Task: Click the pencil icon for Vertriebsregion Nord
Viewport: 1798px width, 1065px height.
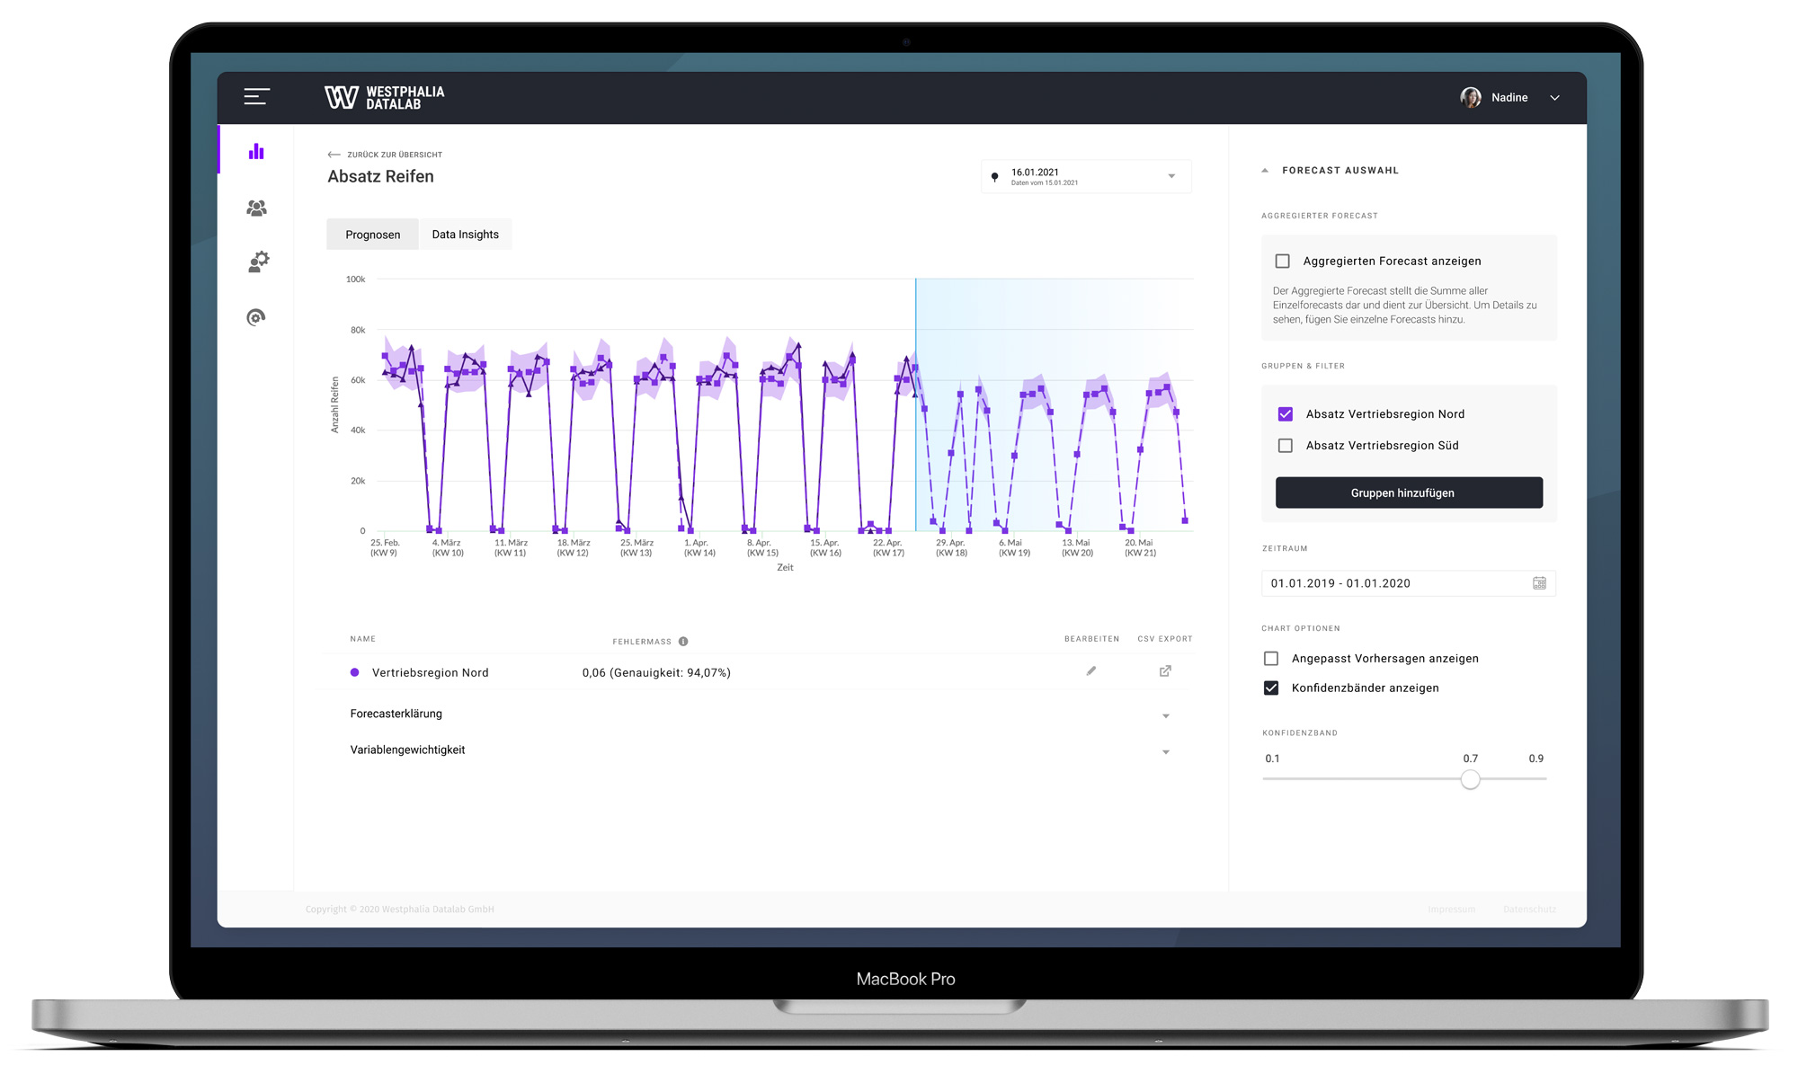Action: pos(1091,670)
